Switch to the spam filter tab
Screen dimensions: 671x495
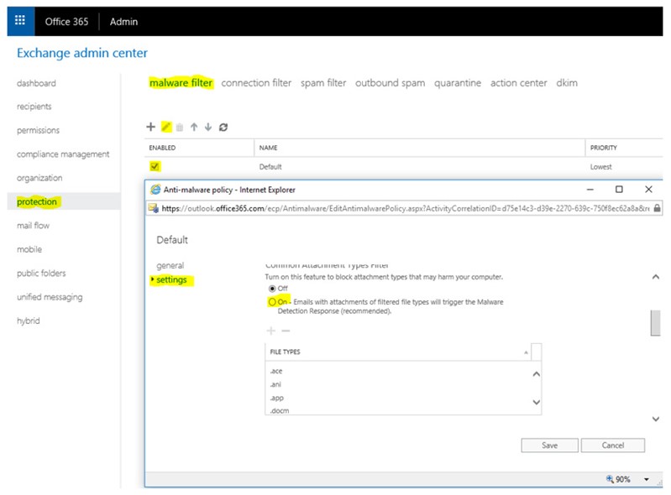(x=323, y=83)
